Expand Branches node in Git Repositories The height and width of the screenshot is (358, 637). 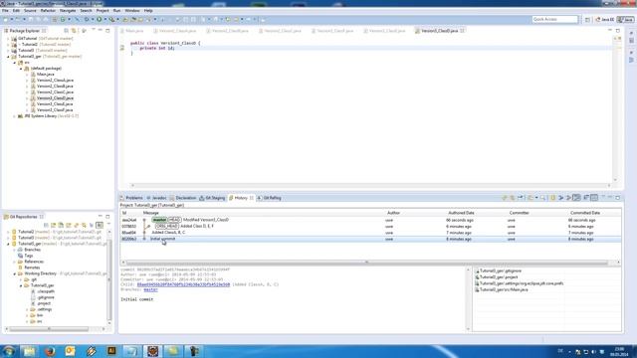[x=14, y=250]
